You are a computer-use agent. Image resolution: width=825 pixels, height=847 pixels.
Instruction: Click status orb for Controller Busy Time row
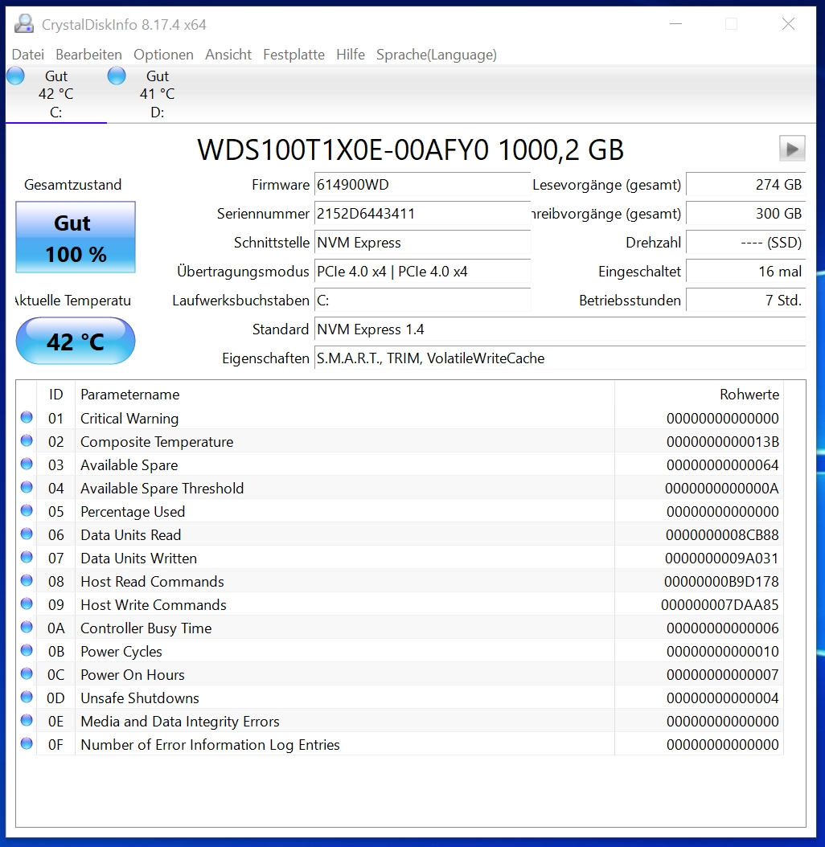click(27, 627)
